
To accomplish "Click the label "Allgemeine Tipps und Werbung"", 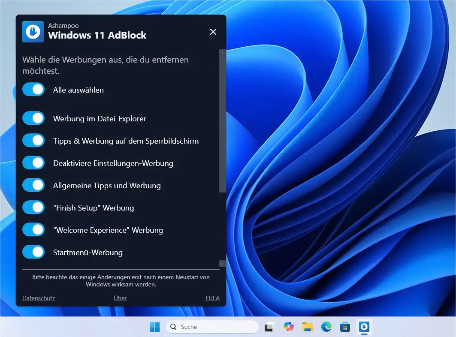I will [107, 186].
